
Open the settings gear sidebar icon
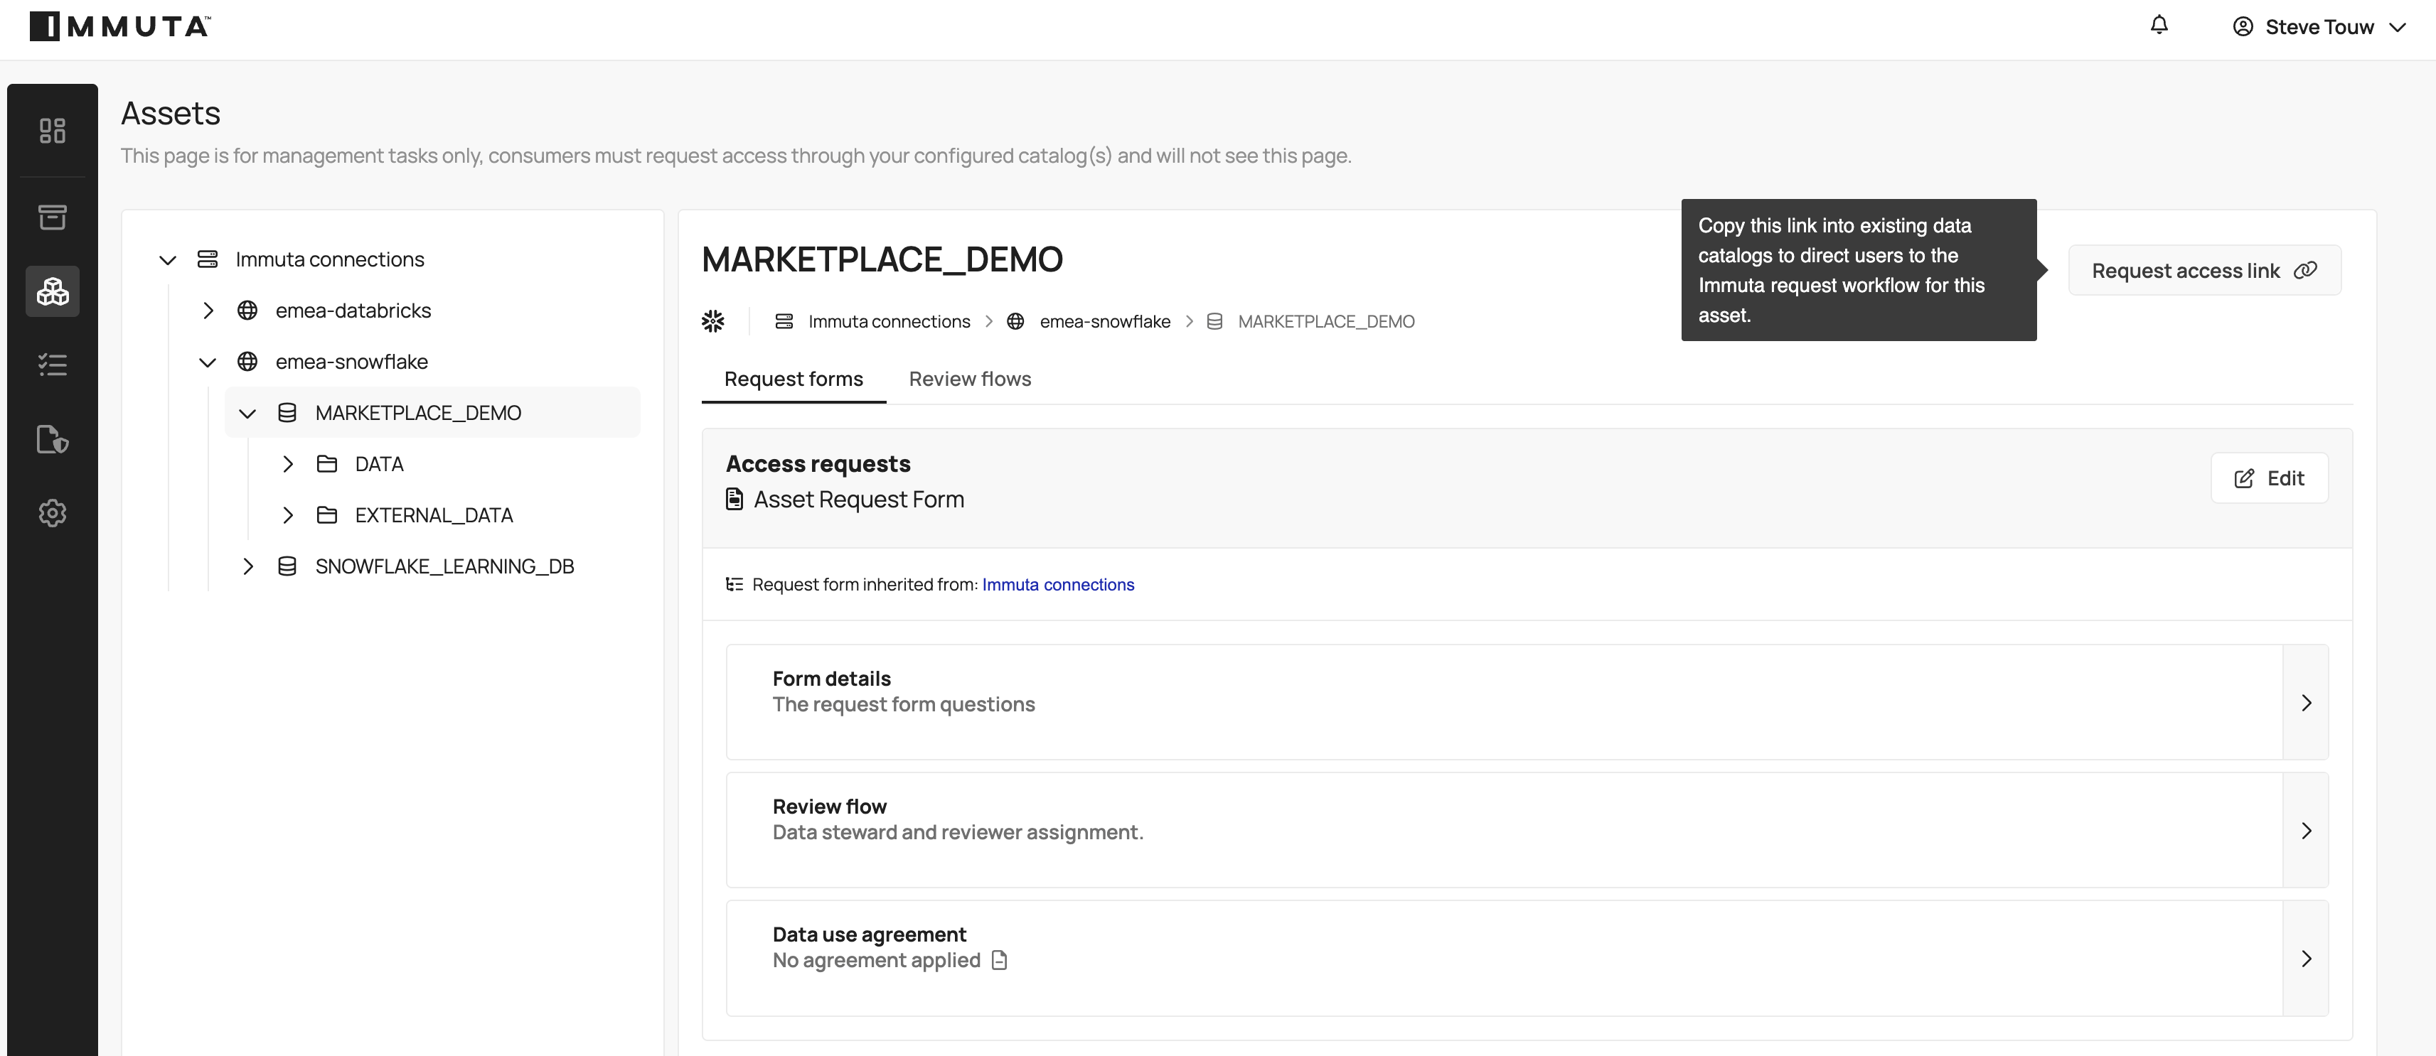pyautogui.click(x=52, y=513)
